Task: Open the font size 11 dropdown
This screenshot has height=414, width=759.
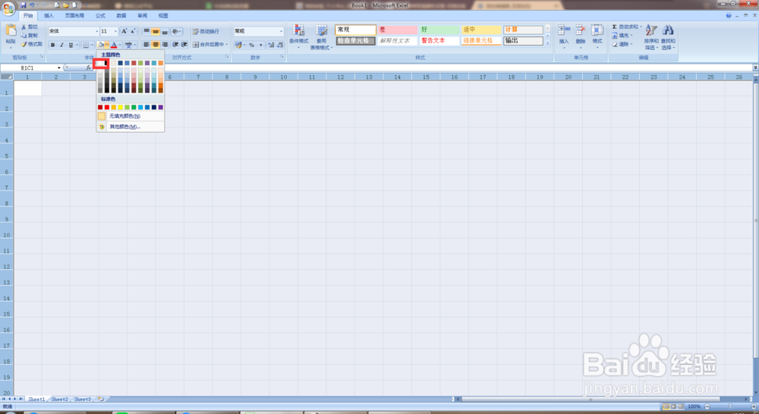Action: (115, 31)
